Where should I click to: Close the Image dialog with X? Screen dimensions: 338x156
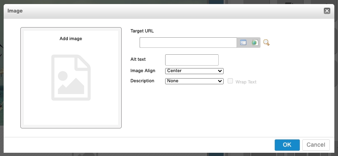click(327, 11)
